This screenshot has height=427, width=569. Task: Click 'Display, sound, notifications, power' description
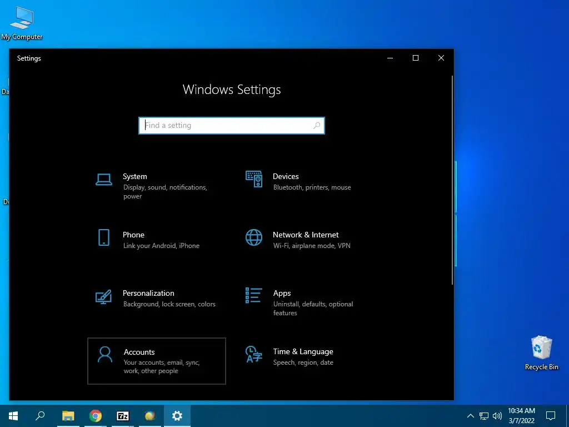(165, 192)
